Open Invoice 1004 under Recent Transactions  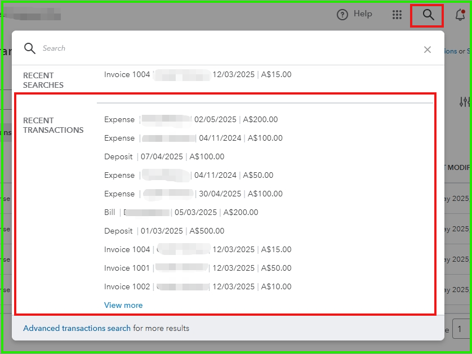(x=198, y=249)
